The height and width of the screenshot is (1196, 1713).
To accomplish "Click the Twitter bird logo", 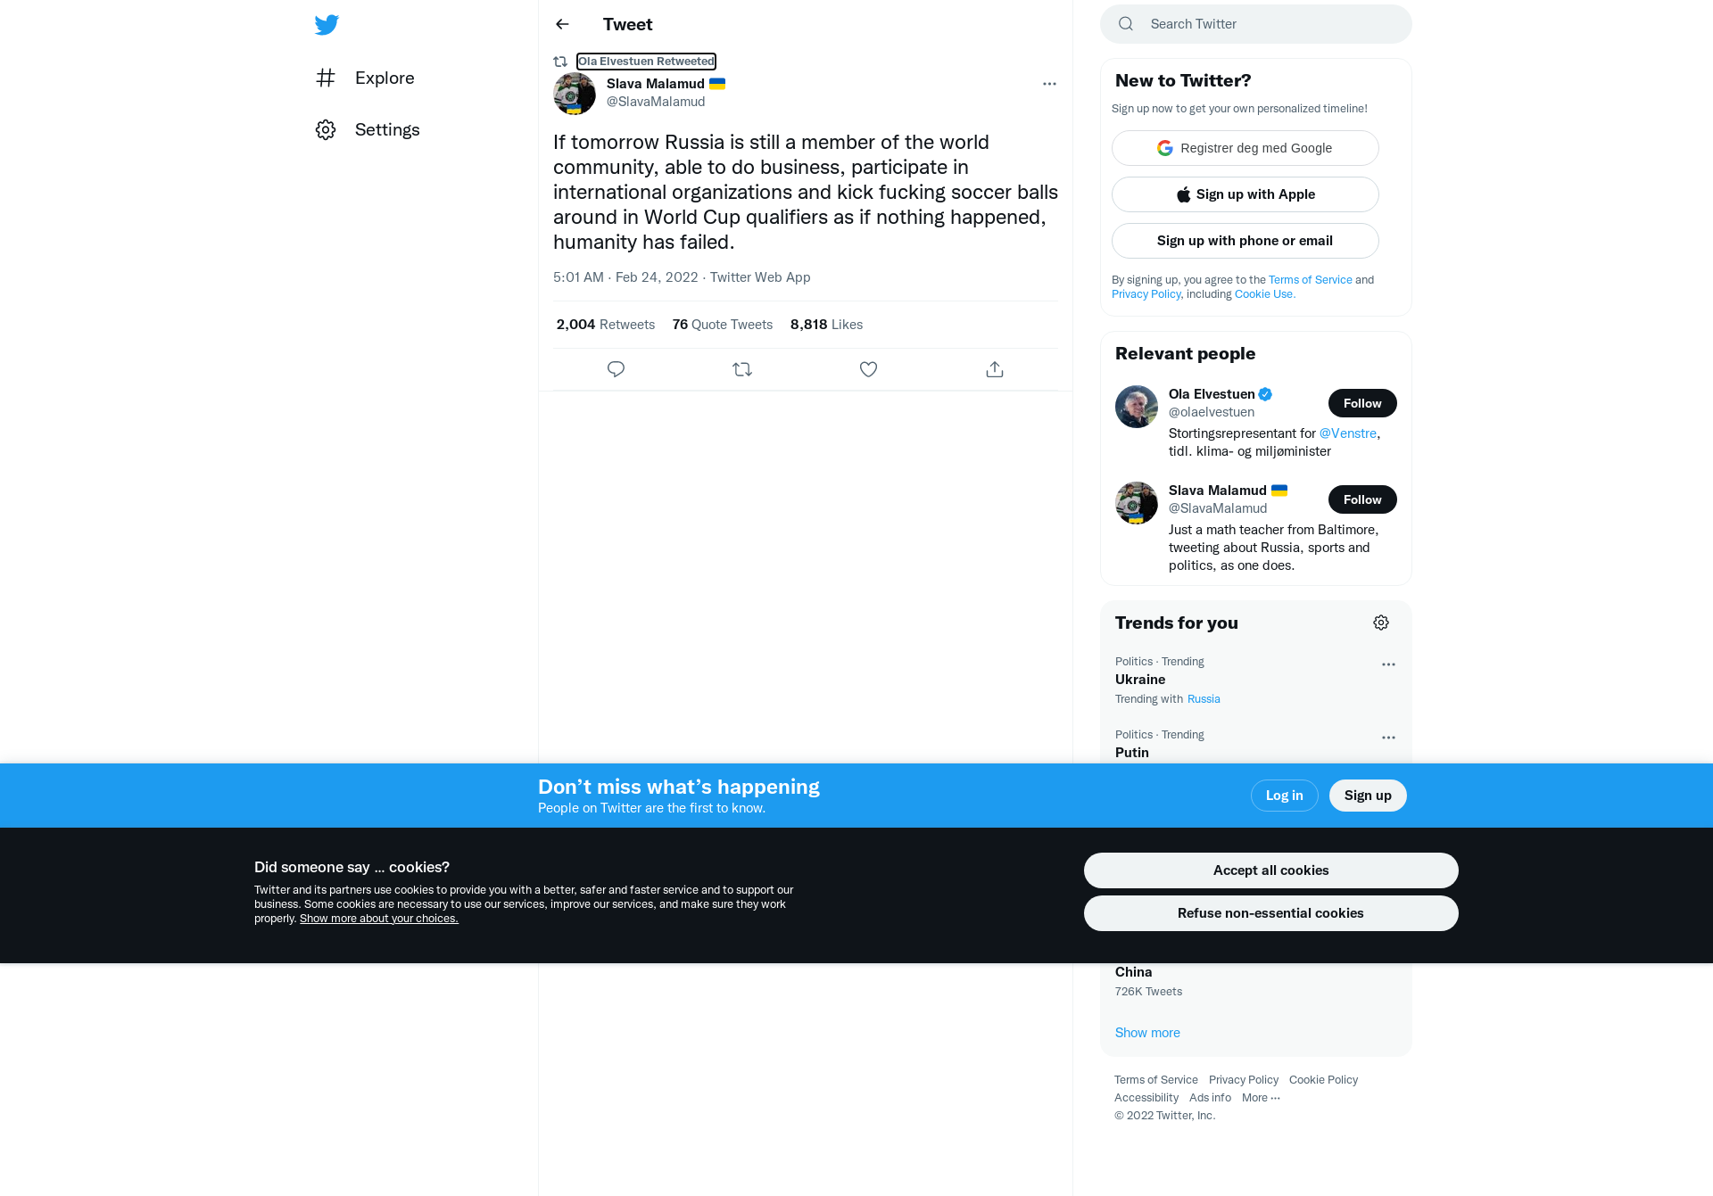I will 327,25.
